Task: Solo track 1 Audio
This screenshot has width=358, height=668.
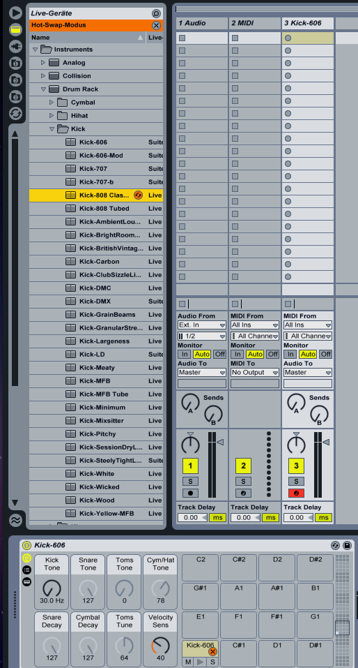Action: 190,481
